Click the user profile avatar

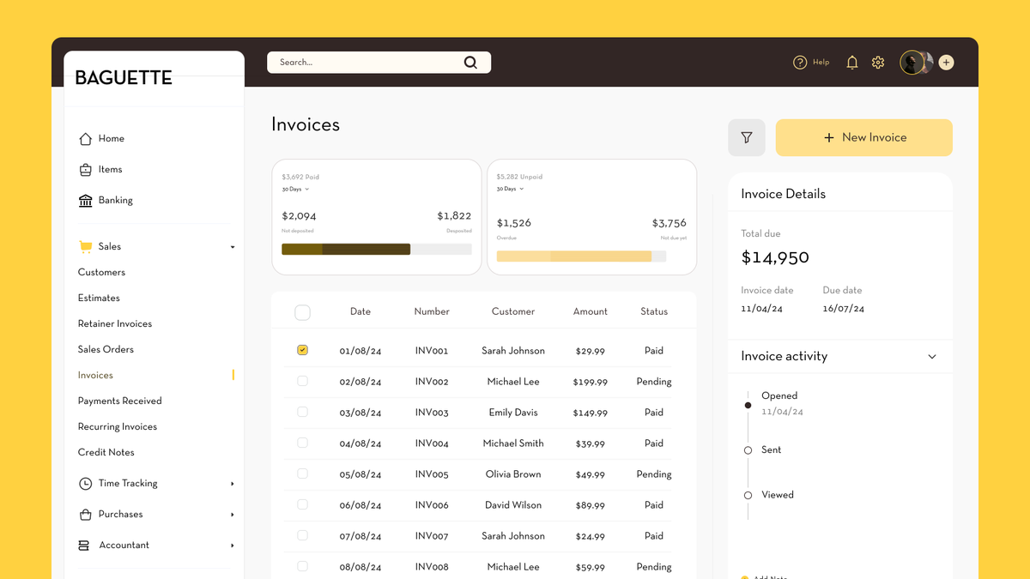(x=912, y=63)
